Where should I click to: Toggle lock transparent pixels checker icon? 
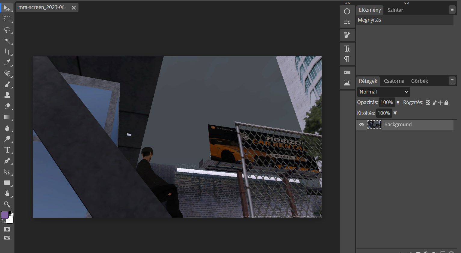[x=428, y=103]
